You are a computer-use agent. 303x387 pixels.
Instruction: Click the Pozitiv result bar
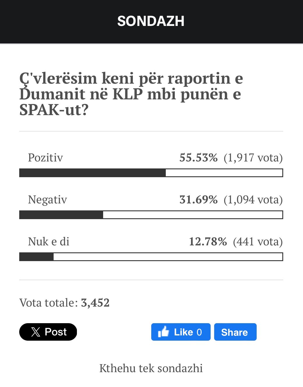pos(151,173)
